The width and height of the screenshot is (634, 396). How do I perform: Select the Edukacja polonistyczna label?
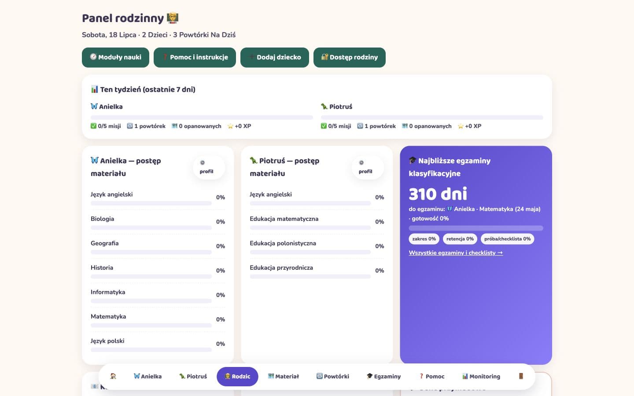click(x=283, y=243)
